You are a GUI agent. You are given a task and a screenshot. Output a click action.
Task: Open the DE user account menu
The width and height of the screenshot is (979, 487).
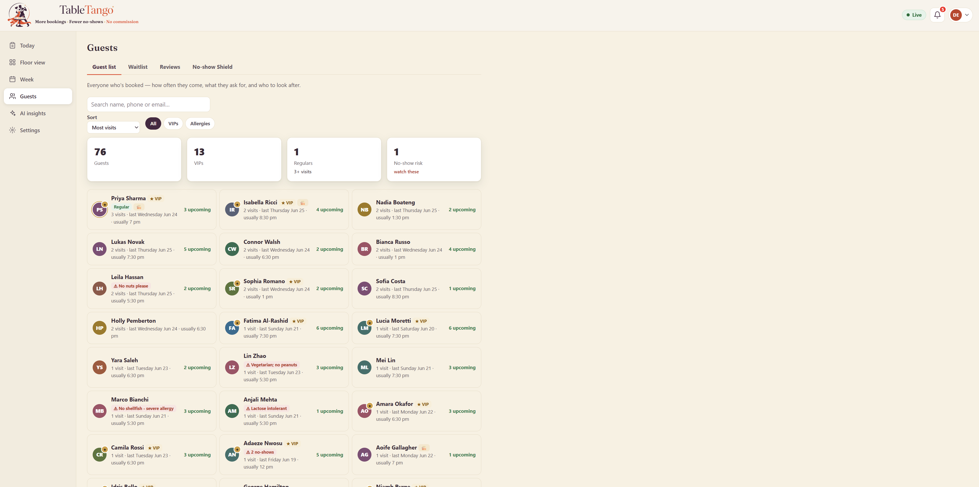(961, 15)
